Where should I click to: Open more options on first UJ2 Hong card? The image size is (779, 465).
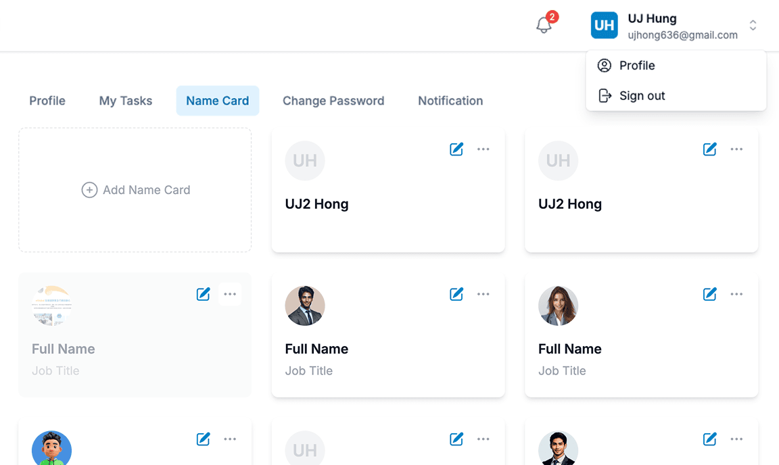483,149
